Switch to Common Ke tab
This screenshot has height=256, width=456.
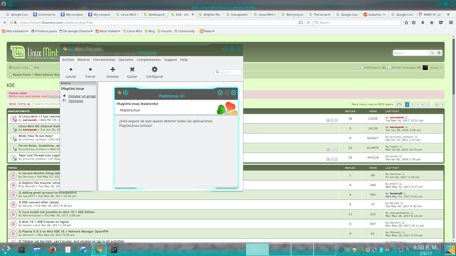[x=44, y=14]
